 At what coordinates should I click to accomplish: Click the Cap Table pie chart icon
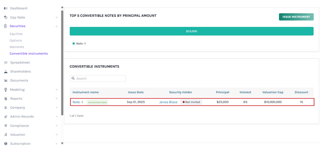[x=6, y=17]
